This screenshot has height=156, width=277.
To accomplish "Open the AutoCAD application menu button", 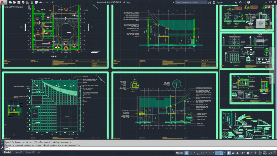I will [x=3, y=2].
